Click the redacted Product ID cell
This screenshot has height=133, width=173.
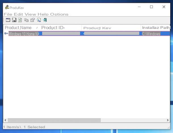61,33
